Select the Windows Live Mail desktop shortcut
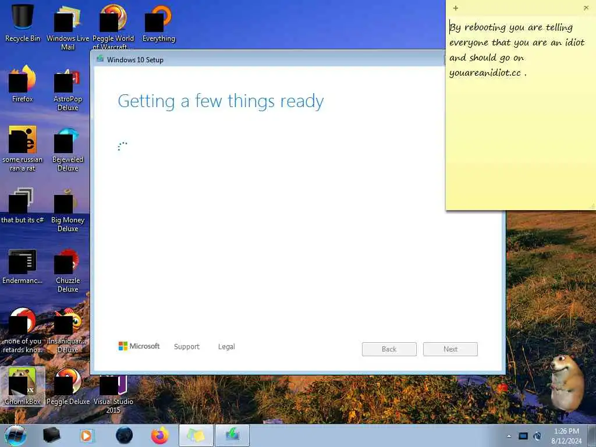The image size is (596, 447). [x=68, y=27]
